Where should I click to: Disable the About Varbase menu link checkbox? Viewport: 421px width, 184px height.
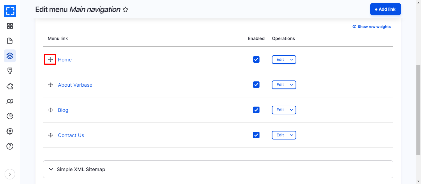(256, 84)
